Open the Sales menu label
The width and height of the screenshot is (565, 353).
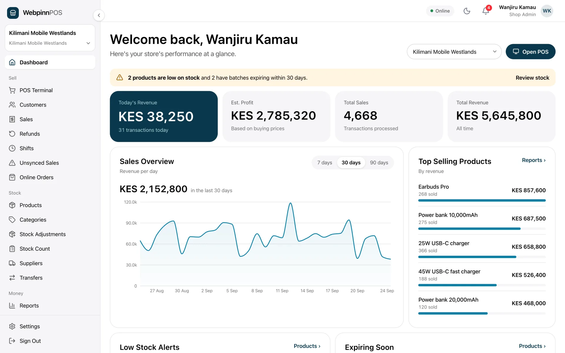click(x=26, y=119)
